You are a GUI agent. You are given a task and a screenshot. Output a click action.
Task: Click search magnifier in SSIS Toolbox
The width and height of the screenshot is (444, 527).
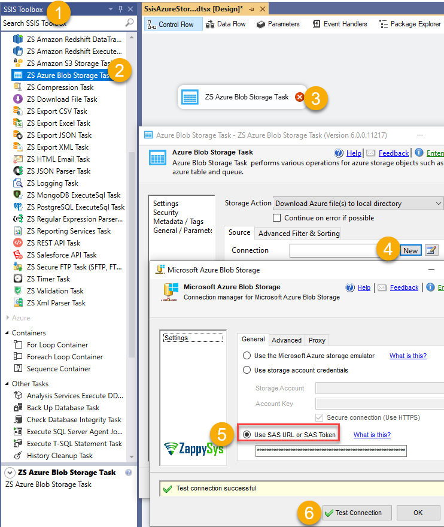click(129, 23)
